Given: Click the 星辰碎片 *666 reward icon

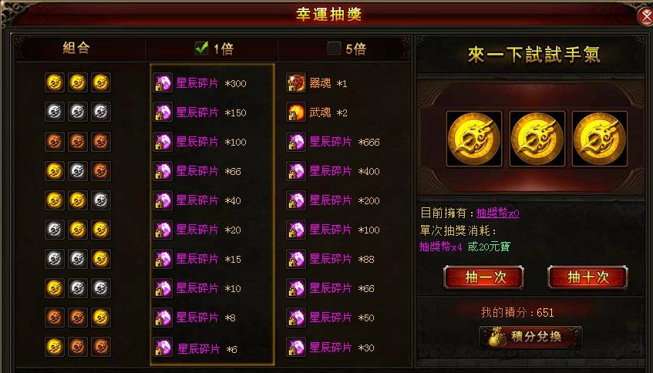Looking at the screenshot, I should click(296, 142).
